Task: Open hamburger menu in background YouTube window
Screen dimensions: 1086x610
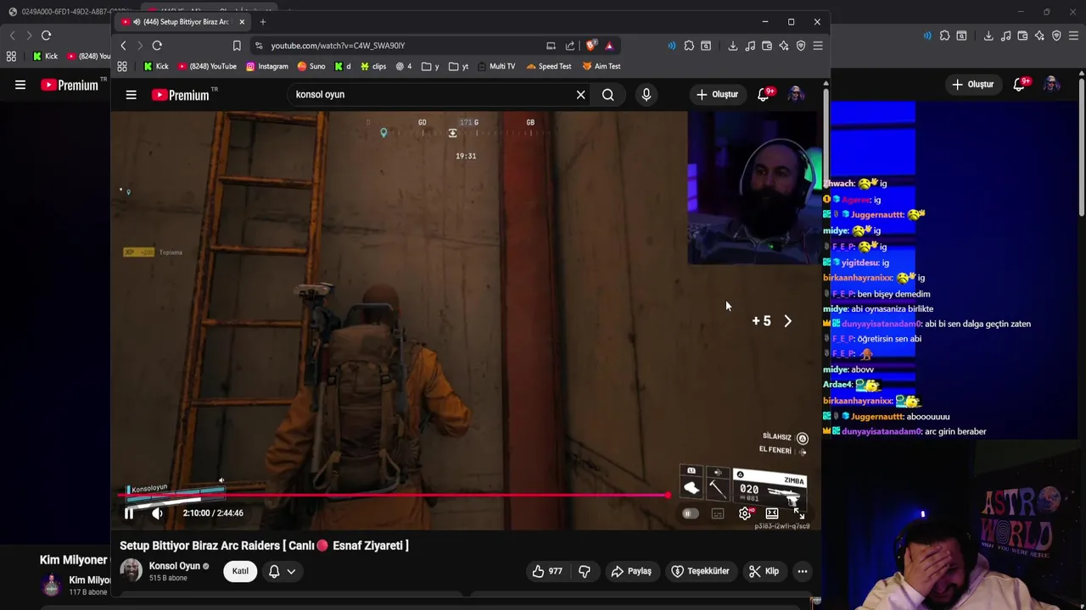Action: coord(20,85)
